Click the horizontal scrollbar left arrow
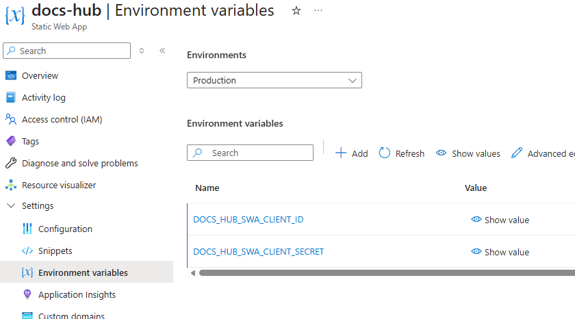The image size is (575, 319). (x=193, y=273)
